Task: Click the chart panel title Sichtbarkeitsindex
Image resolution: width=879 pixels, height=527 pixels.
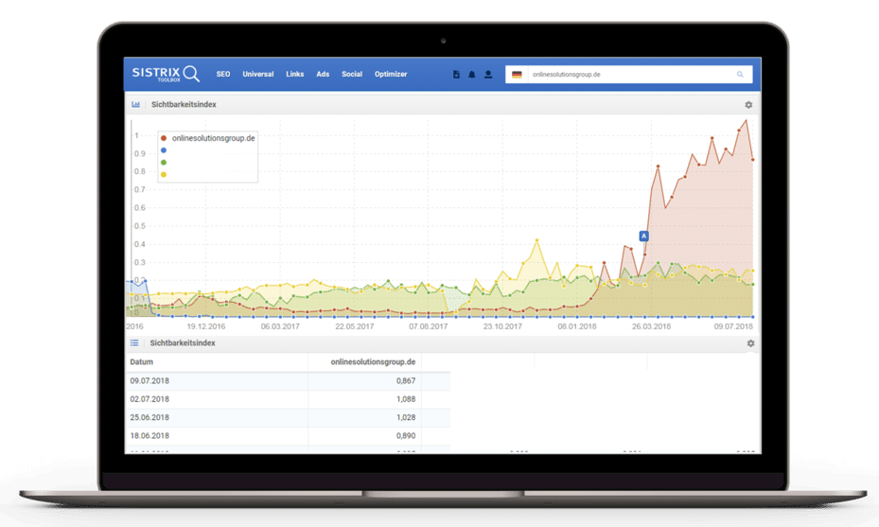Action: 184,104
